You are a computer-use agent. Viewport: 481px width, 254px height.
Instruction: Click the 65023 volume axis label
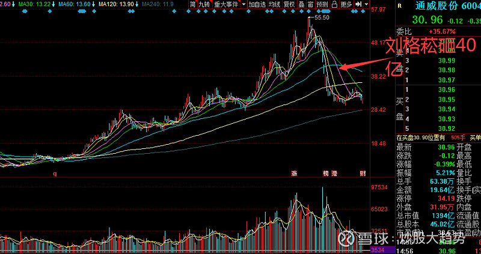[379, 210]
